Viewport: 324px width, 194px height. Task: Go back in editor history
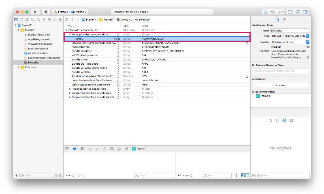pos(72,19)
